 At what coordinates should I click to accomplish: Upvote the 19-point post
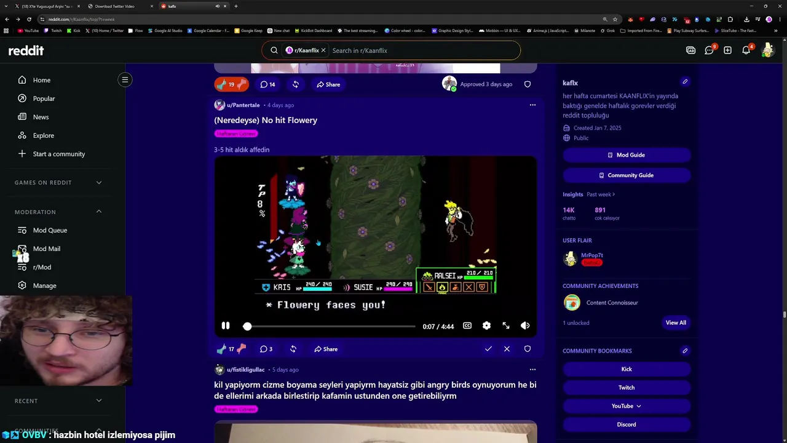222,84
